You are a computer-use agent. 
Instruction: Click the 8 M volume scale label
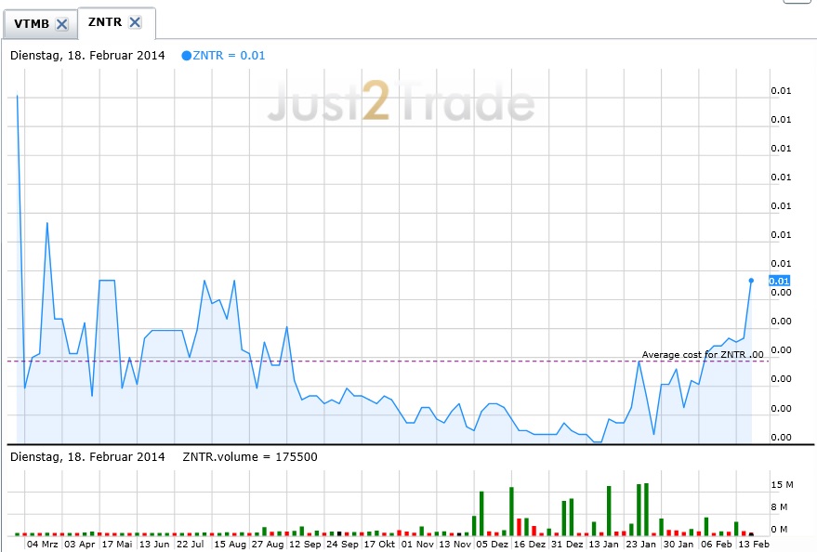779,506
